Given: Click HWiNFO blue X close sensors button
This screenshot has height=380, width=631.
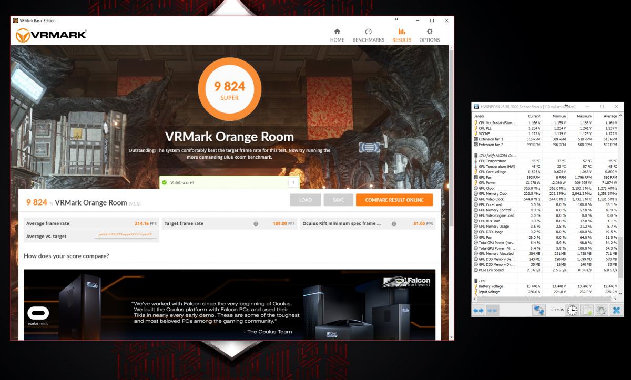Looking at the screenshot, I should [x=616, y=310].
